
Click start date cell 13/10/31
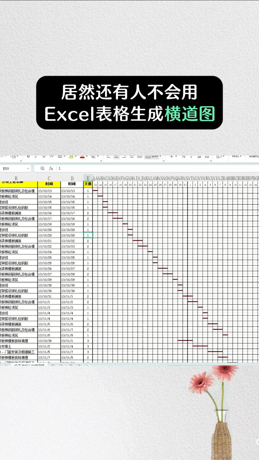click(x=49, y=296)
